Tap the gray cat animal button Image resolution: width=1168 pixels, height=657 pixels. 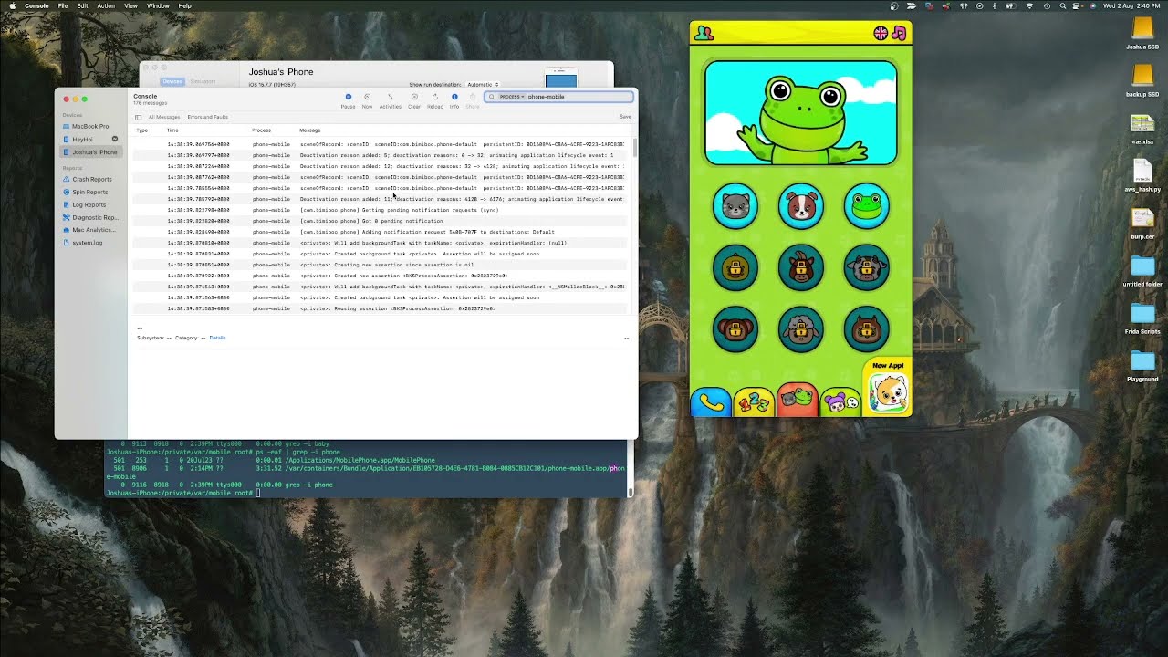coord(735,205)
